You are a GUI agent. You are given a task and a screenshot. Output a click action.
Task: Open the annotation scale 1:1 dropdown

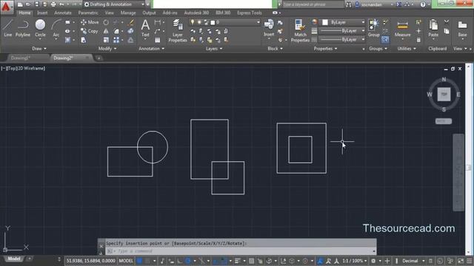point(354,261)
